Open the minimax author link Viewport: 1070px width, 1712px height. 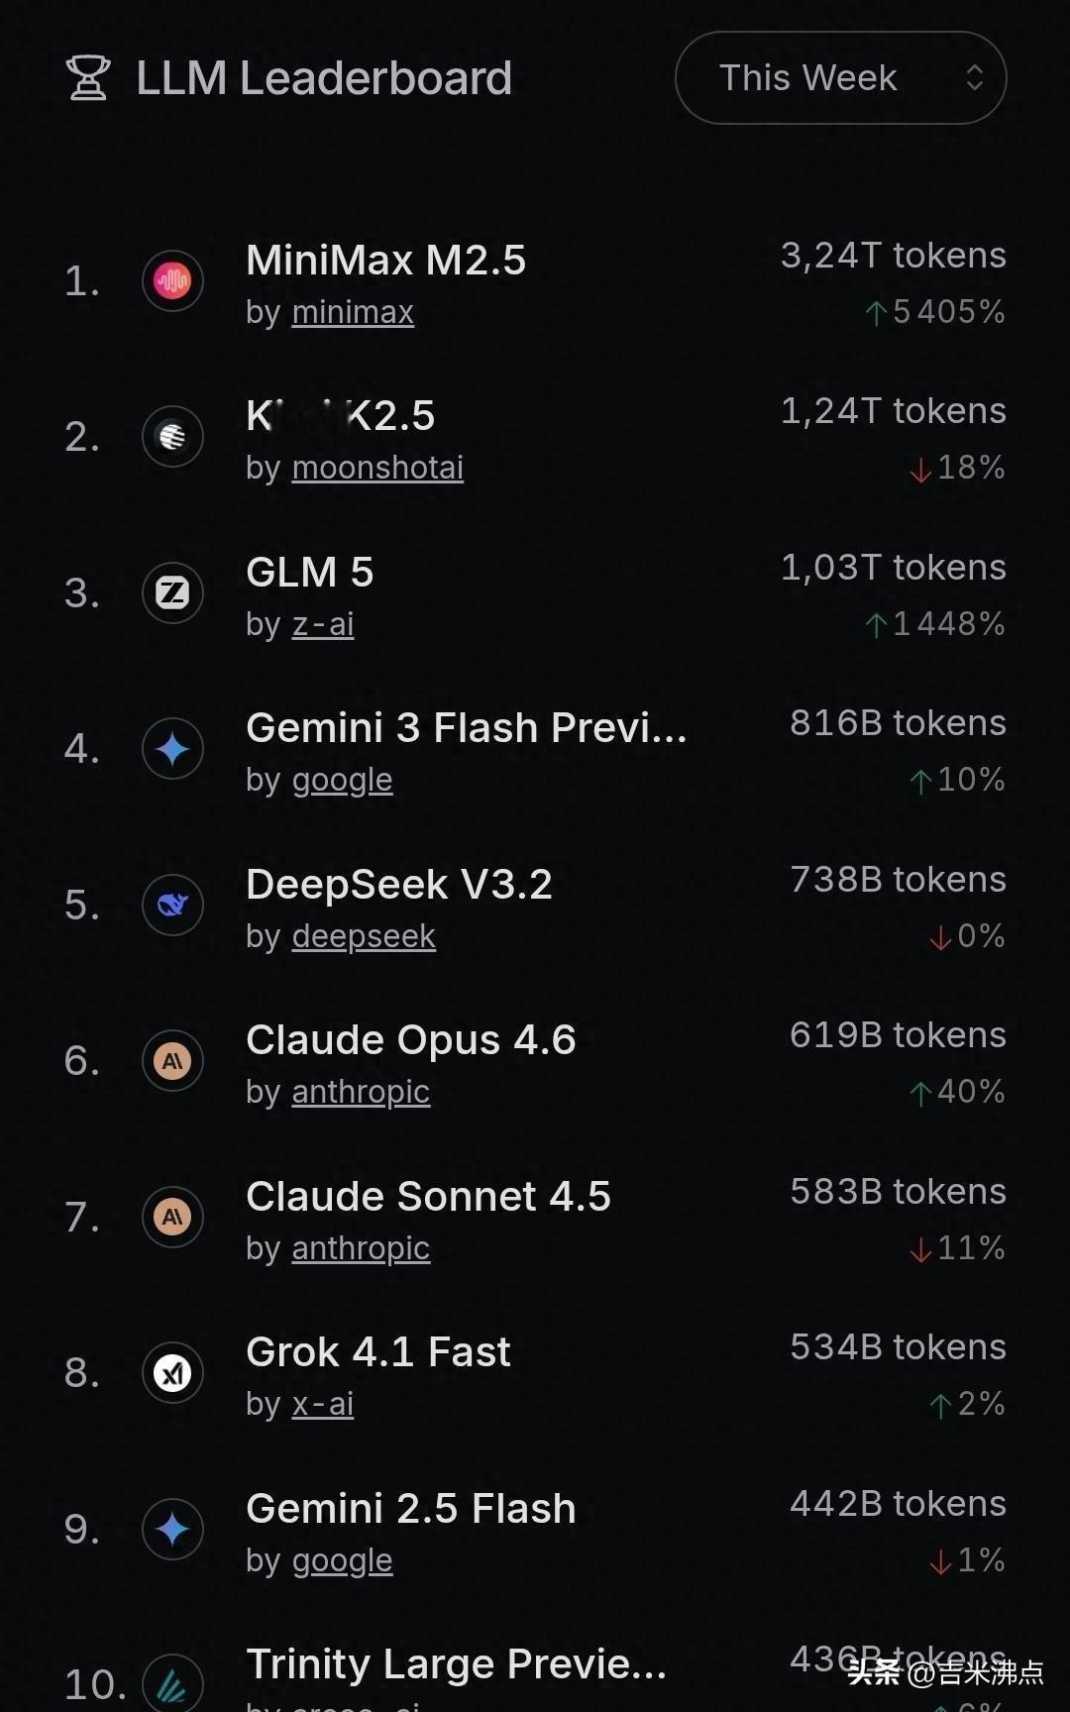tap(353, 313)
